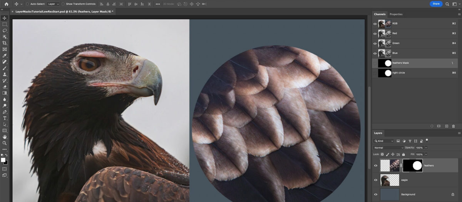Switch to the Properties tab
Image resolution: width=462 pixels, height=202 pixels.
(396, 14)
